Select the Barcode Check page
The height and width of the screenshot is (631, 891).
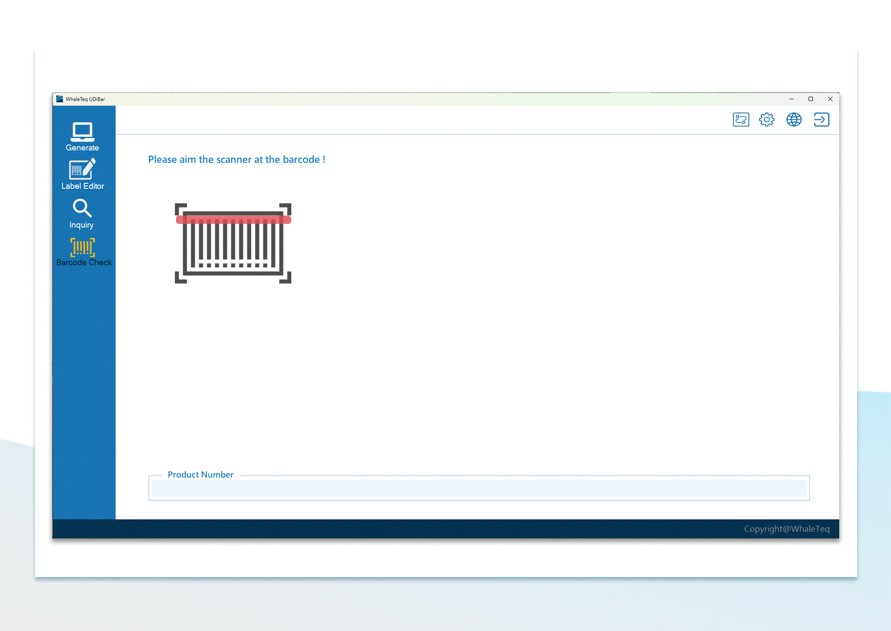click(84, 252)
